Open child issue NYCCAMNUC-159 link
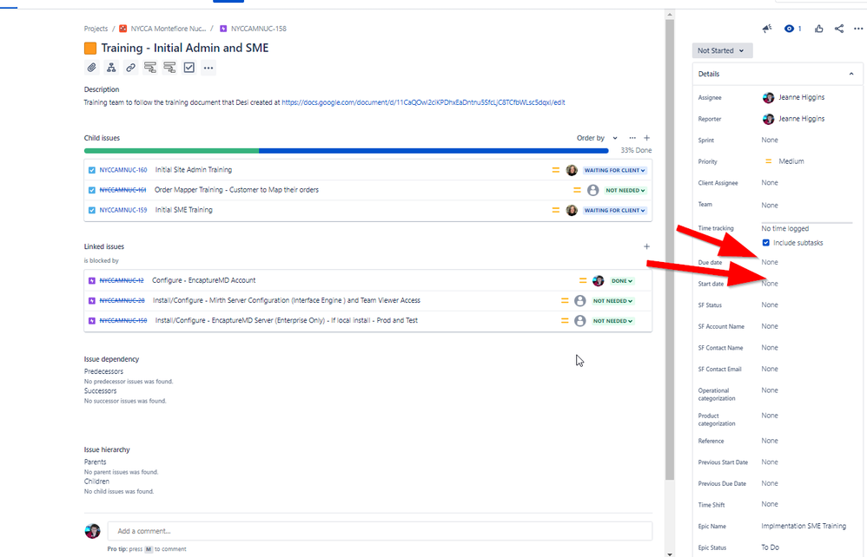 (x=123, y=210)
